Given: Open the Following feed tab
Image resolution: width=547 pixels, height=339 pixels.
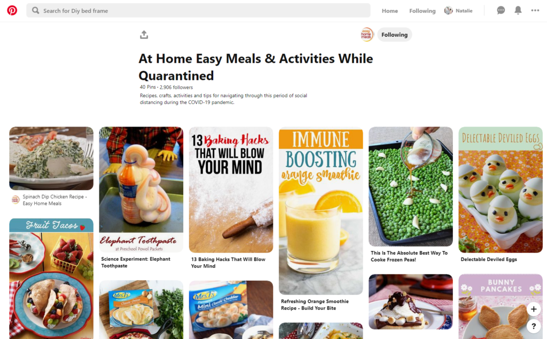Looking at the screenshot, I should 422,11.
